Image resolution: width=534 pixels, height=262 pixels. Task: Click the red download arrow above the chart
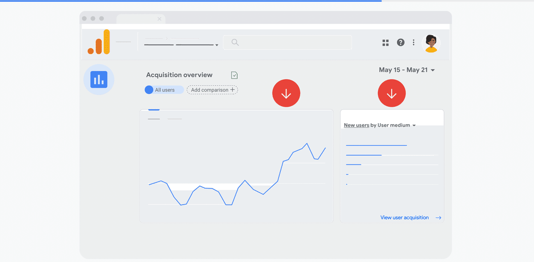tap(286, 93)
